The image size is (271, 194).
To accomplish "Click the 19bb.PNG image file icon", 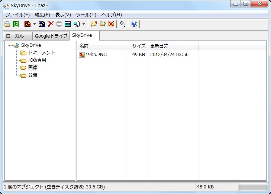I will (81, 55).
